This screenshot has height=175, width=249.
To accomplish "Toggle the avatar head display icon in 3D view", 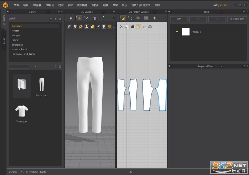I will pyautogui.click(x=104, y=26).
